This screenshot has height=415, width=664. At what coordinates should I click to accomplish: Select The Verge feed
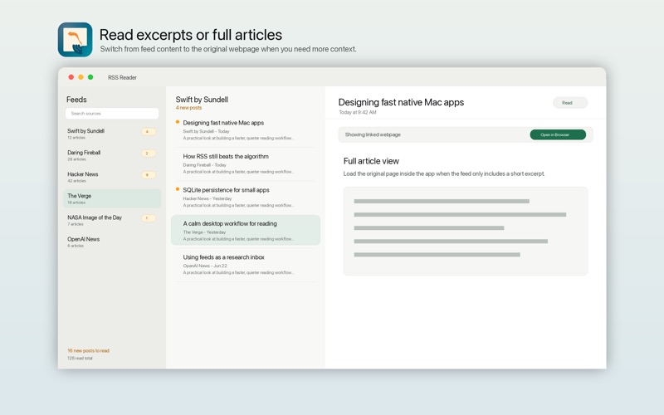112,198
